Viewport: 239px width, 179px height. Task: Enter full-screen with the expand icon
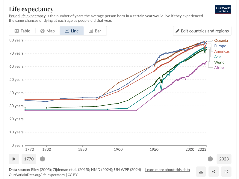[226, 172]
